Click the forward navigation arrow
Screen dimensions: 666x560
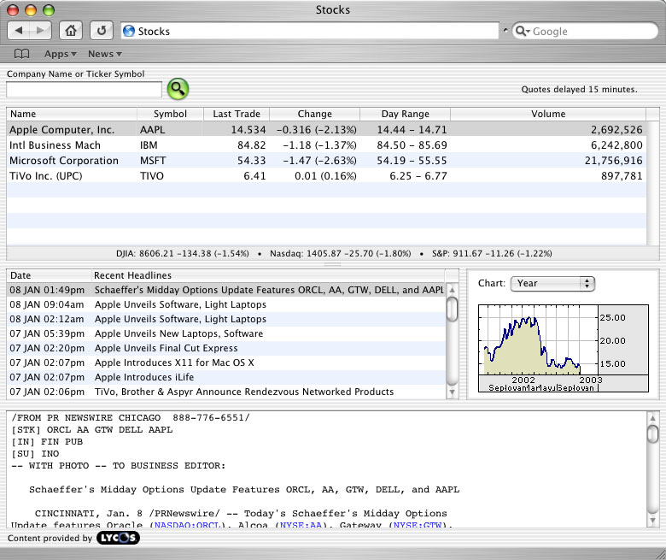pos(41,31)
